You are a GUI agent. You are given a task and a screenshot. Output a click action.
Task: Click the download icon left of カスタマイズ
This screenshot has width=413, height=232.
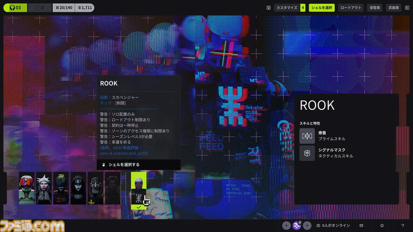coord(269,8)
